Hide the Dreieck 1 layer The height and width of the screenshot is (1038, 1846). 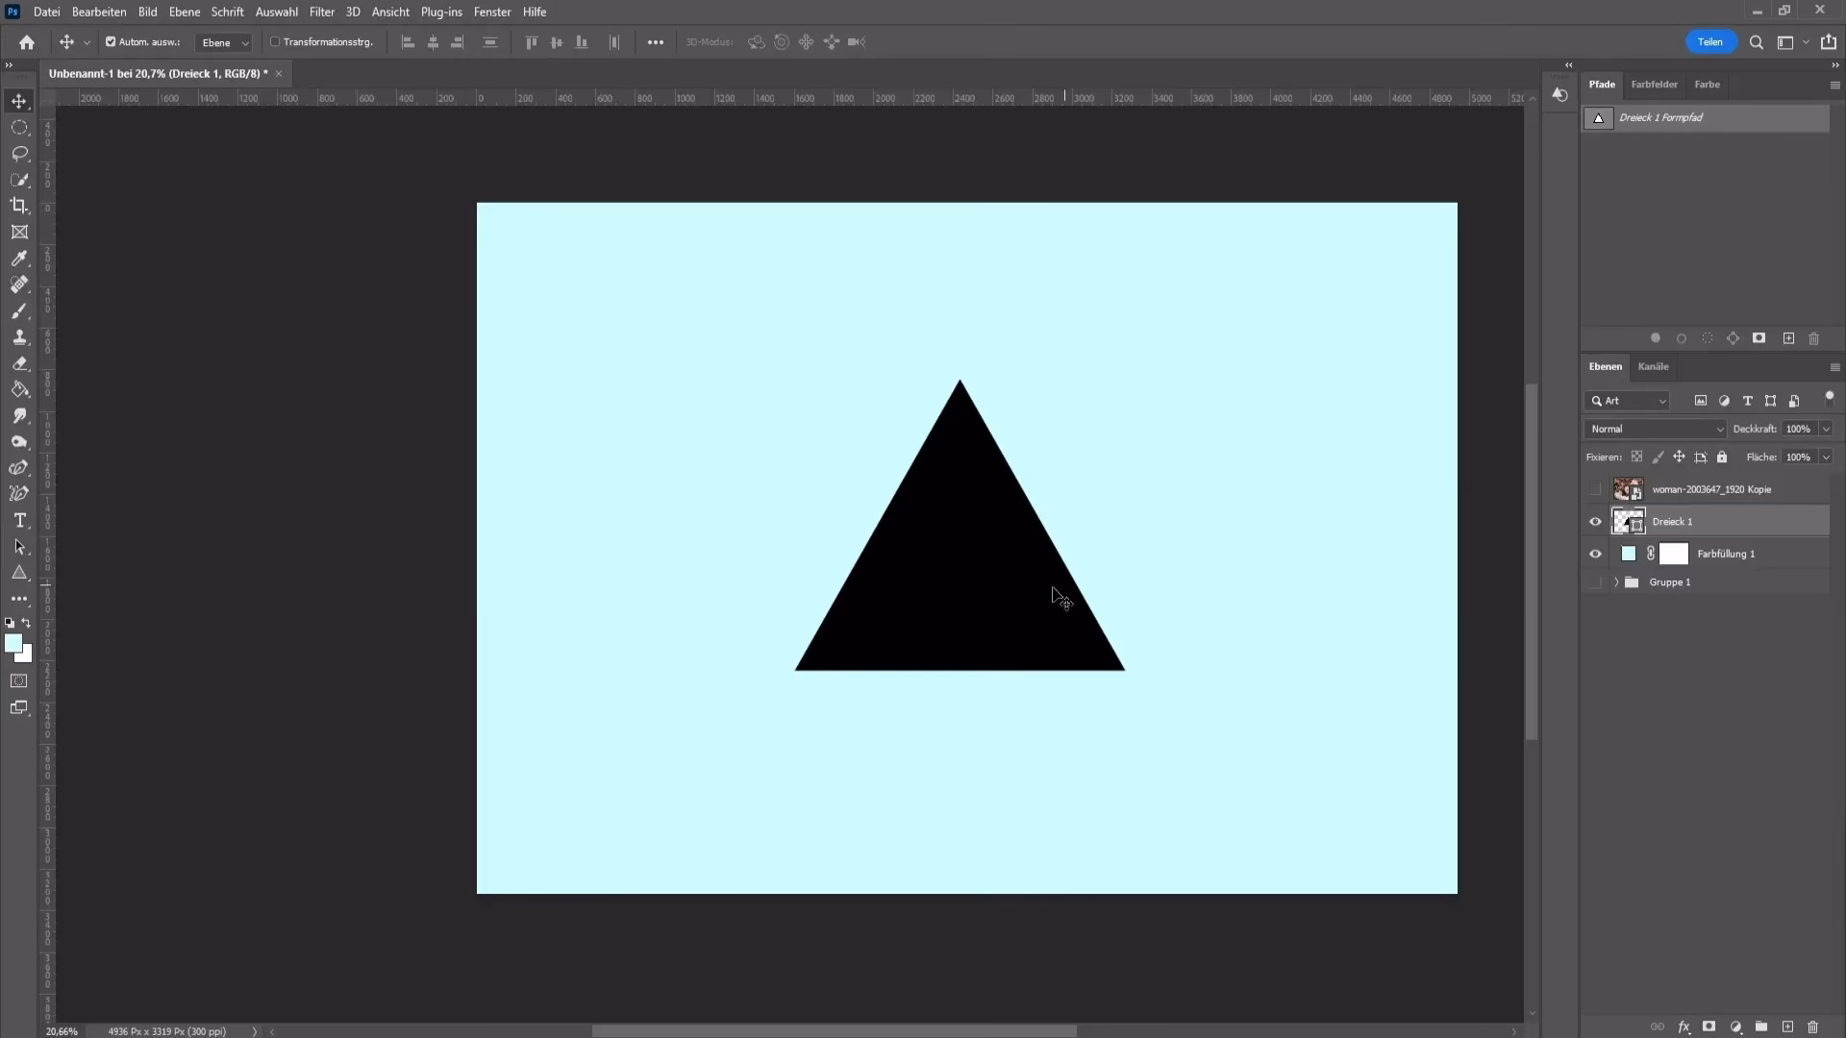pyautogui.click(x=1595, y=521)
